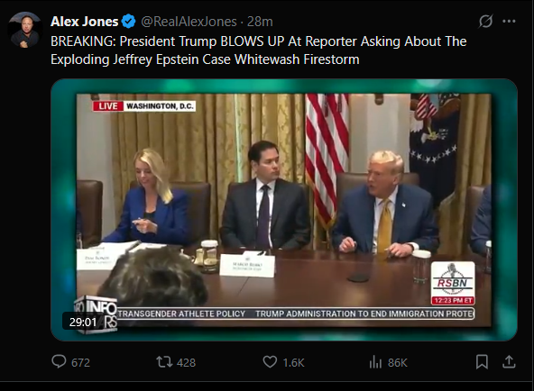Bookmark the post with the bookmark icon
534x391 pixels.
(482, 362)
